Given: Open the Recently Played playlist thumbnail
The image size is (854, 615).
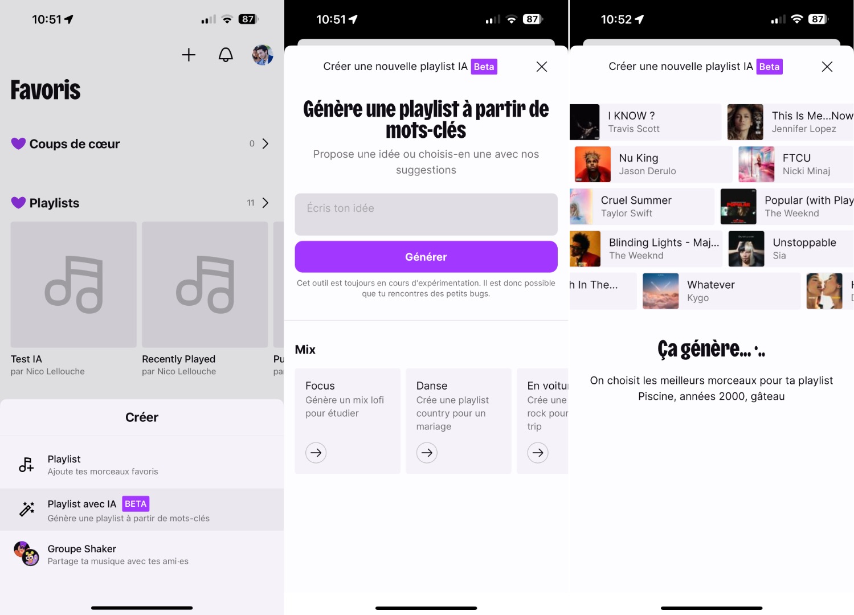Looking at the screenshot, I should [205, 285].
